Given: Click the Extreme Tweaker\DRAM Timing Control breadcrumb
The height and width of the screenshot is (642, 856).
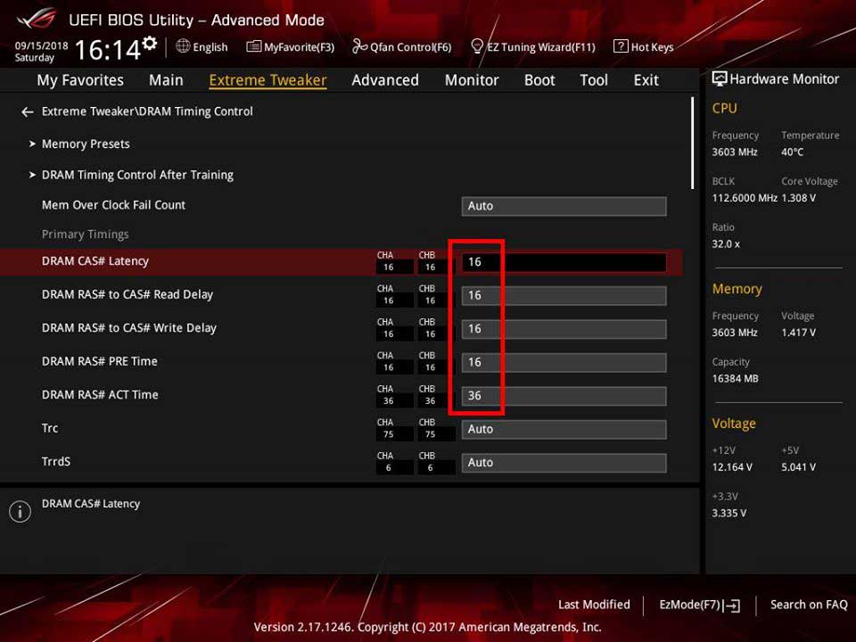Looking at the screenshot, I should pyautogui.click(x=147, y=111).
